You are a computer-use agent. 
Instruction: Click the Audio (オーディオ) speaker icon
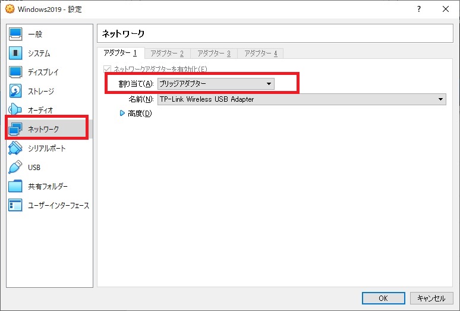[x=15, y=110]
